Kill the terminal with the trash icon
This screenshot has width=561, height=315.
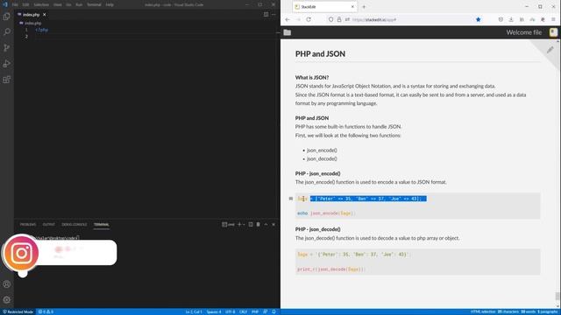[x=259, y=224]
